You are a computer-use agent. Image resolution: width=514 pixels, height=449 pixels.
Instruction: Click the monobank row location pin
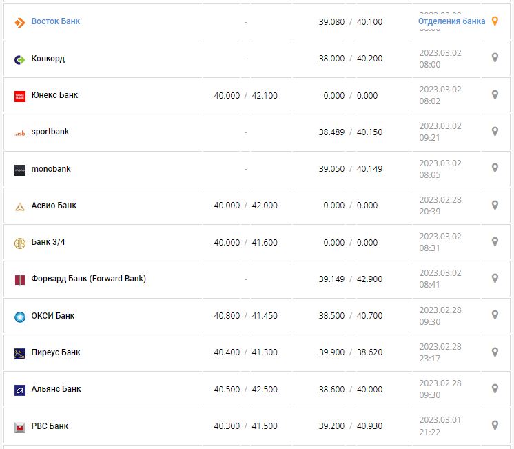coord(494,168)
